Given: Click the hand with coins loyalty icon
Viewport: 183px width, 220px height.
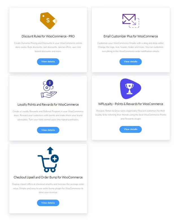Looking at the screenshot, I should pos(49,89).
